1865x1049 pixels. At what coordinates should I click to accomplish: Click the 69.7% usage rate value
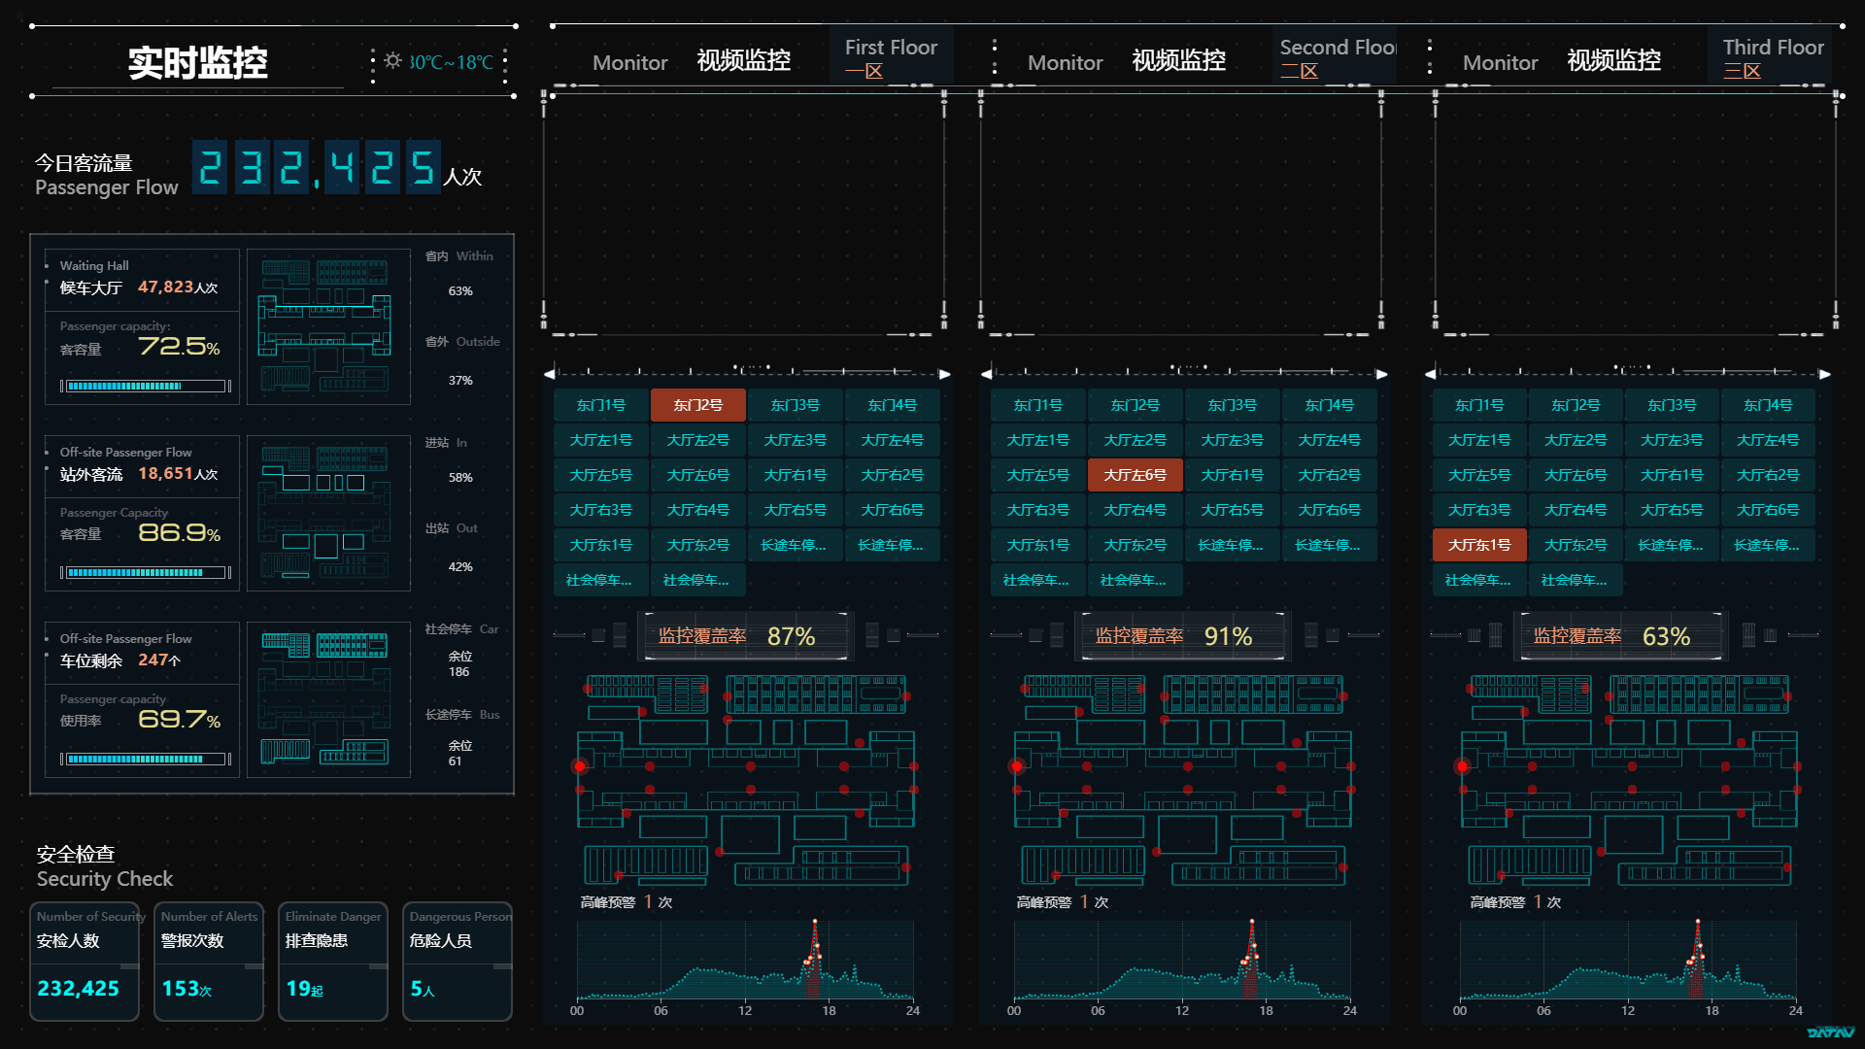point(180,720)
